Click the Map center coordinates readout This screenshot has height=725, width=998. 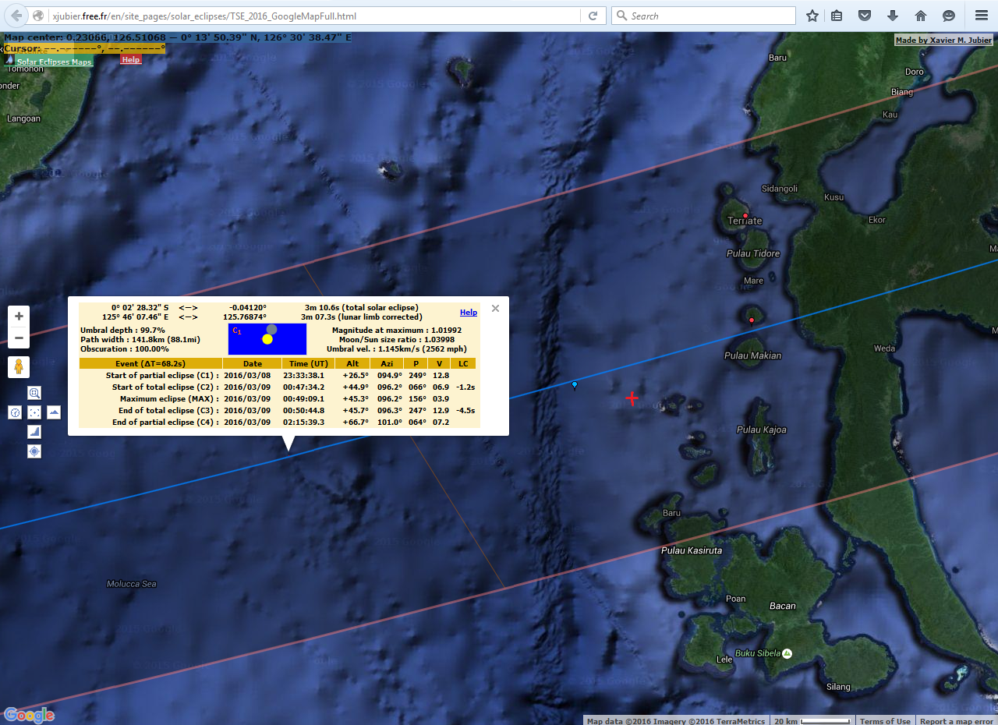(178, 37)
